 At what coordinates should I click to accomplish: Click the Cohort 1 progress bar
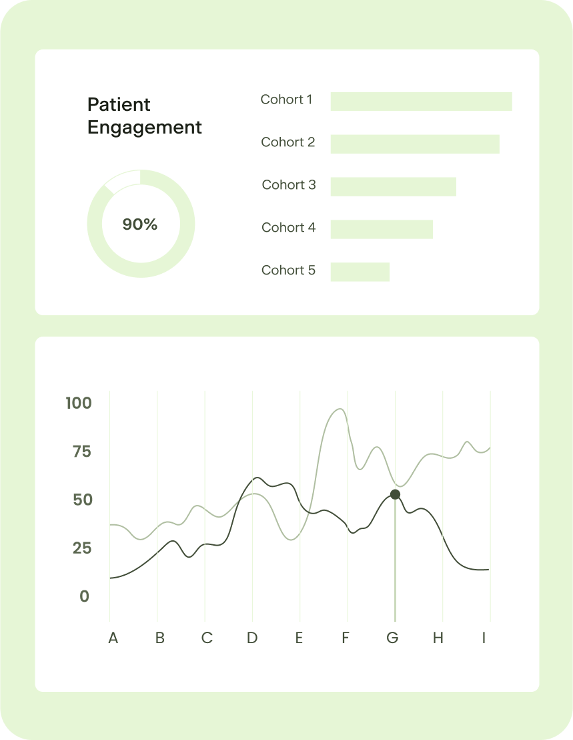421,102
